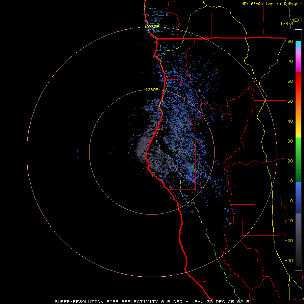
Task: Click the 40 value on dBZ scale
Action: coord(290,121)
